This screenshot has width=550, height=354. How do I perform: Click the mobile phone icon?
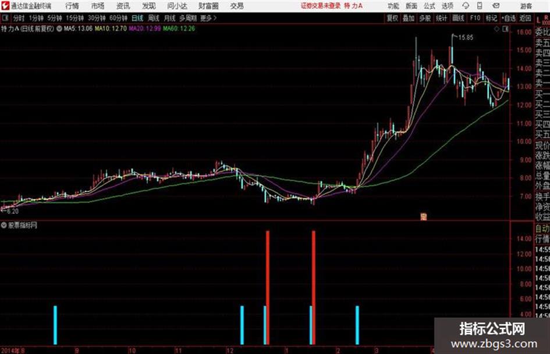click(x=480, y=6)
